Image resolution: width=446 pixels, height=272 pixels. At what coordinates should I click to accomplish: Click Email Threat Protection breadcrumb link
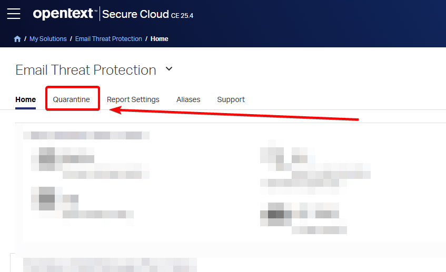click(x=108, y=39)
